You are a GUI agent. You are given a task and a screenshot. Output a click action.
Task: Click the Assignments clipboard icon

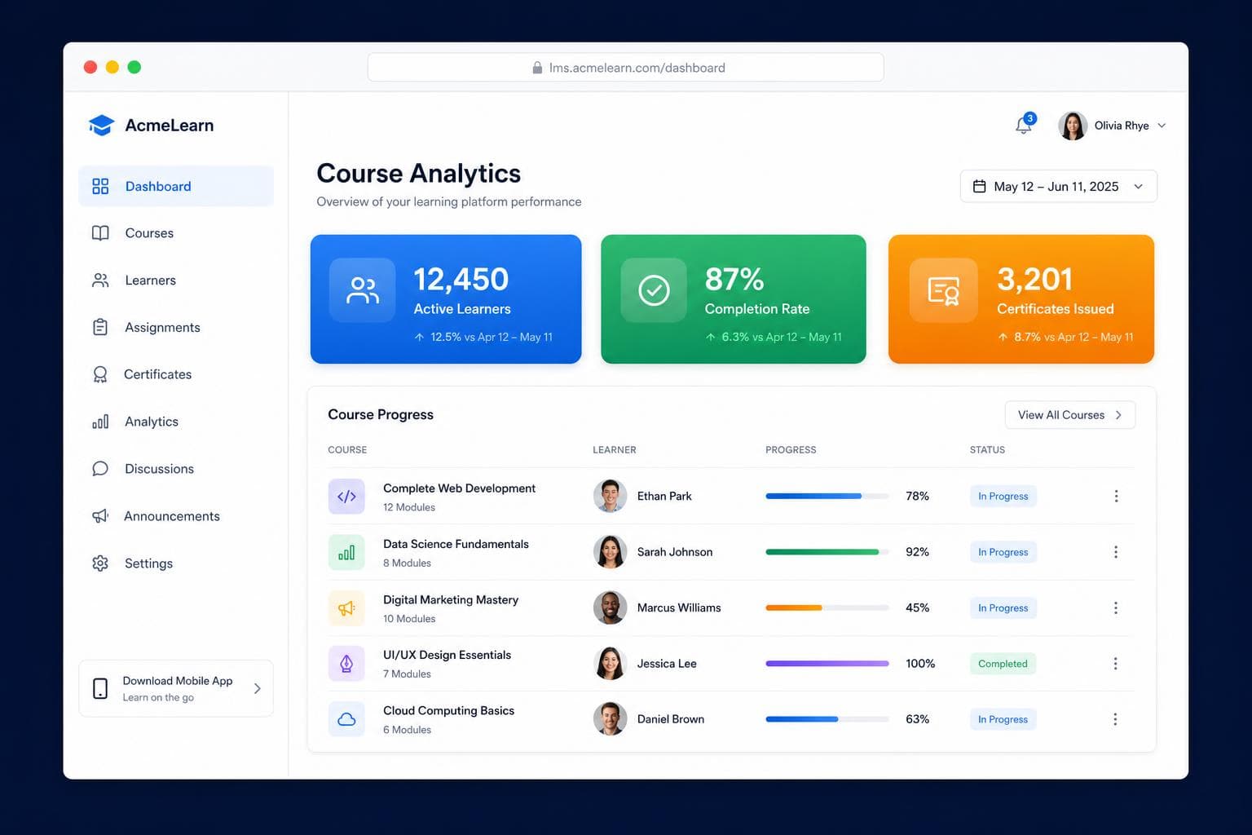(100, 327)
